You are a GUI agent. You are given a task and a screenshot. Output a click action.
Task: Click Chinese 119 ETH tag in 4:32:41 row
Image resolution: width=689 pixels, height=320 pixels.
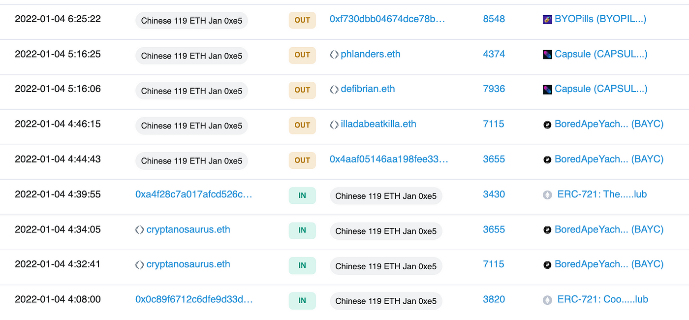click(386, 266)
